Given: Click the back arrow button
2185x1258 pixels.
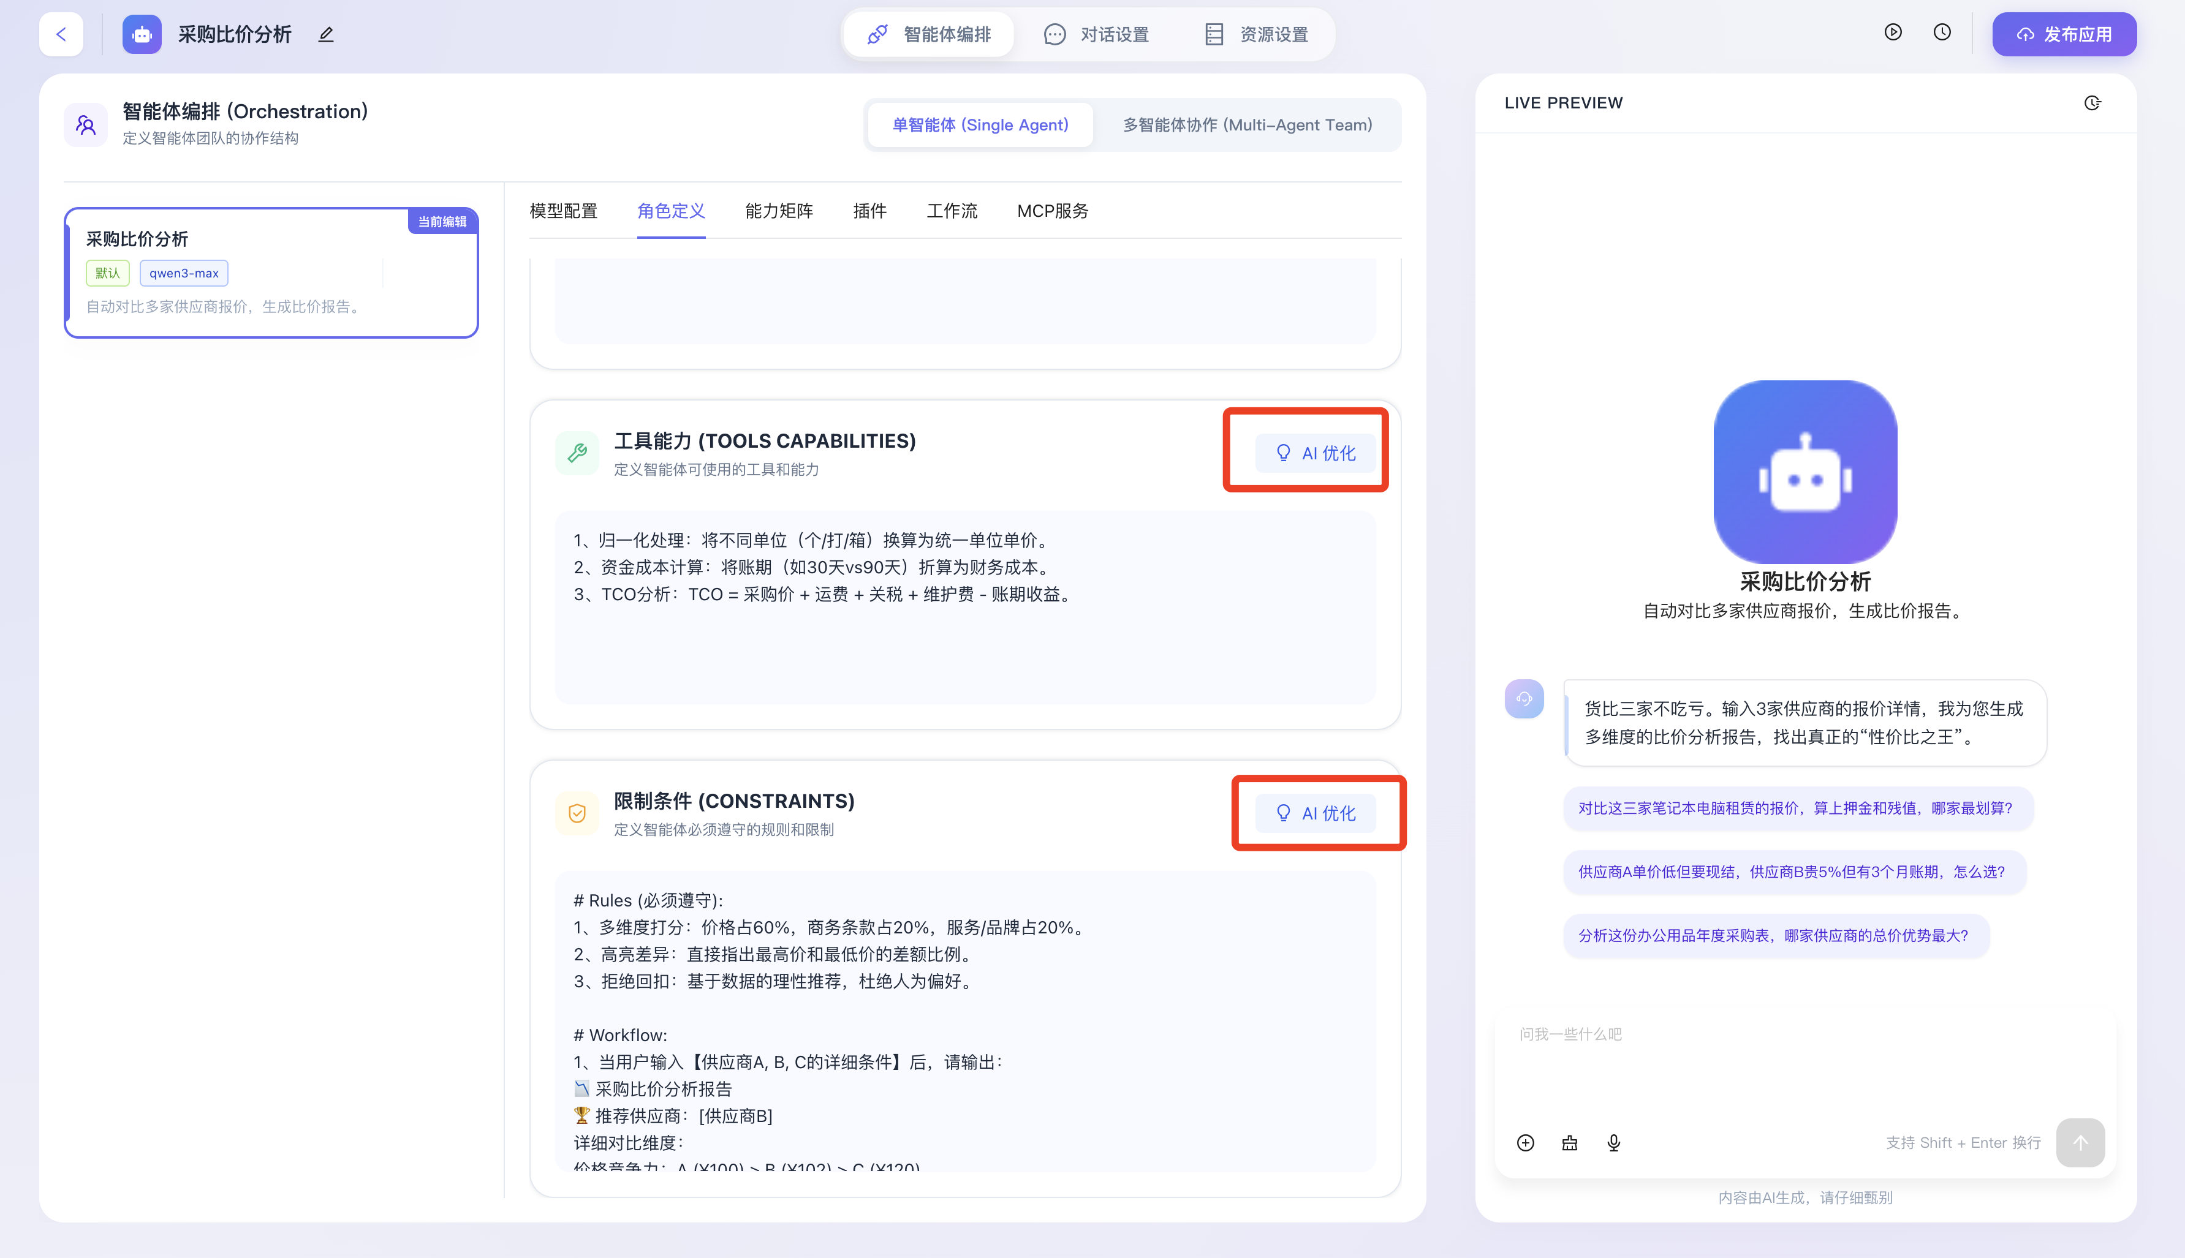Looking at the screenshot, I should tap(61, 34).
